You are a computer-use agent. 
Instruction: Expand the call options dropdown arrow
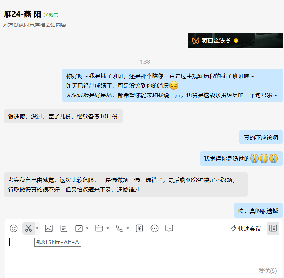tap(128, 228)
